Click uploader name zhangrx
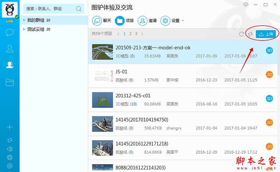 coord(174,128)
